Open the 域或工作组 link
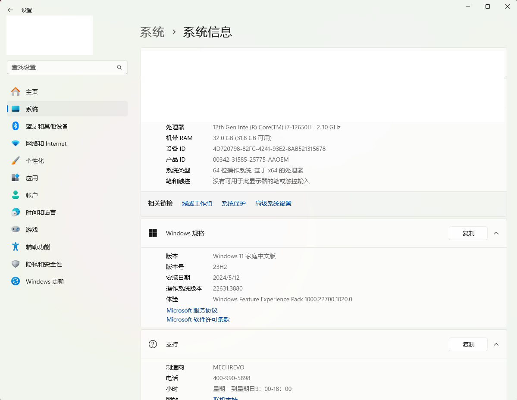This screenshot has height=400, width=517. point(197,203)
